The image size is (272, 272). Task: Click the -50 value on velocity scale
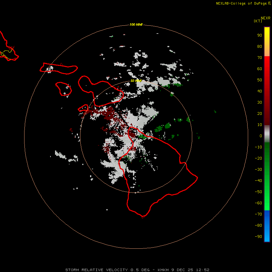pos(258,192)
